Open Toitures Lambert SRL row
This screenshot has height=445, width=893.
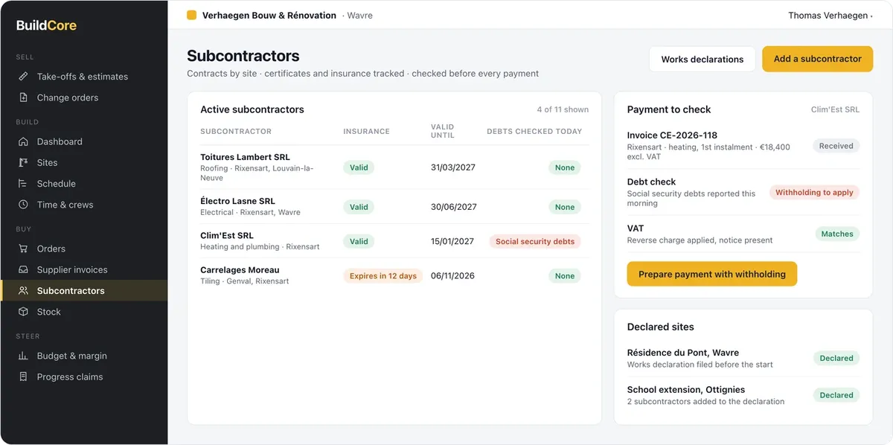pos(394,167)
